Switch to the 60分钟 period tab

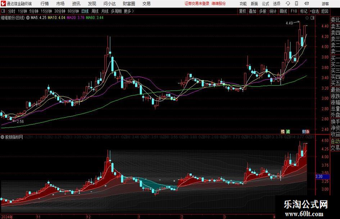[73, 11]
